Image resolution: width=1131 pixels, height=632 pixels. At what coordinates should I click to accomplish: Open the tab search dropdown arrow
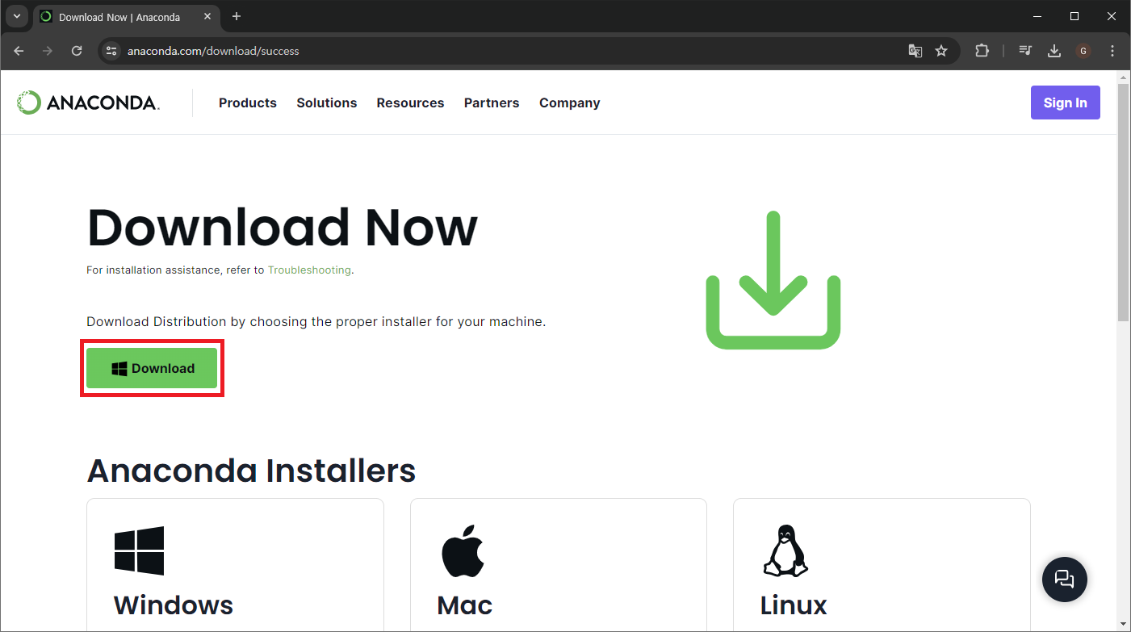[17, 16]
